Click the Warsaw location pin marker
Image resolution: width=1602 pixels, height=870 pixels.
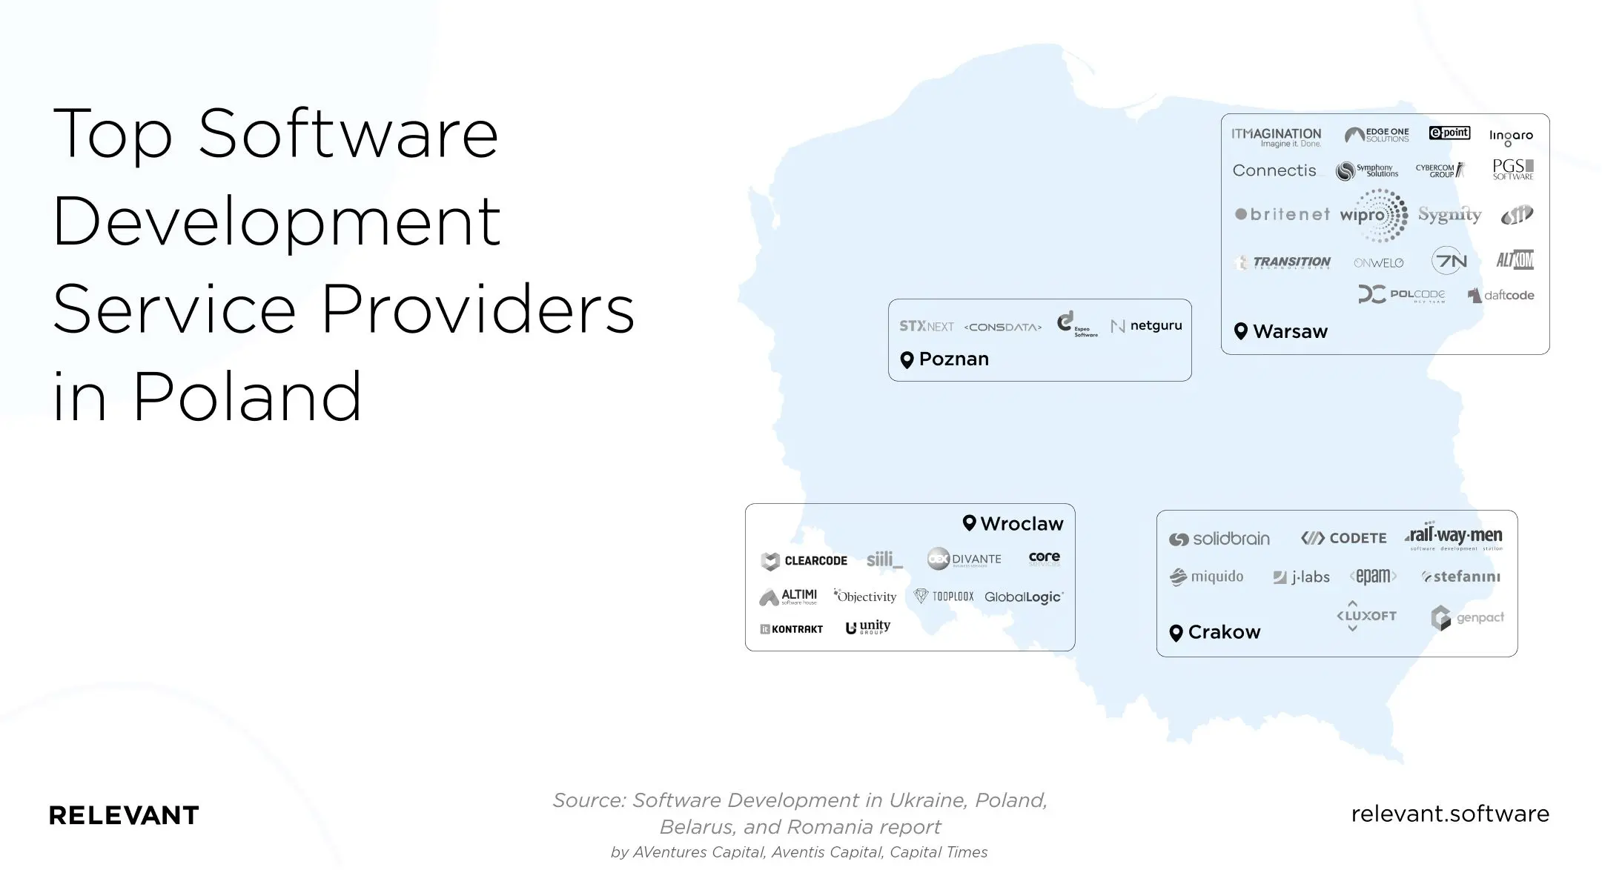[x=1242, y=331]
